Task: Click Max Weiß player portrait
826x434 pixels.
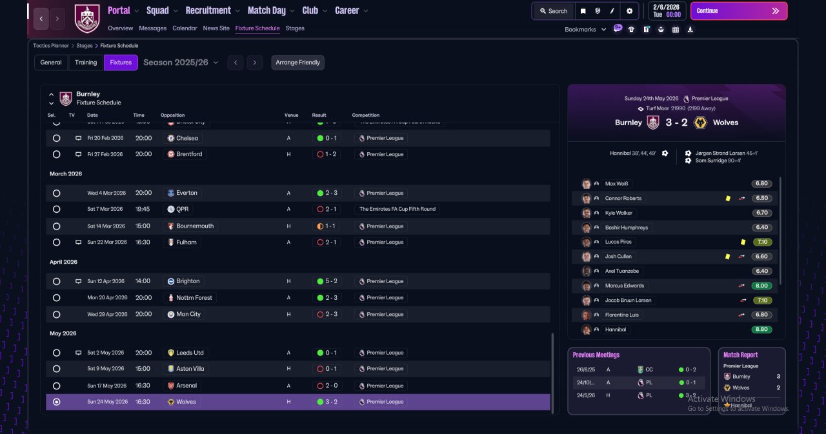Action: coord(586,184)
